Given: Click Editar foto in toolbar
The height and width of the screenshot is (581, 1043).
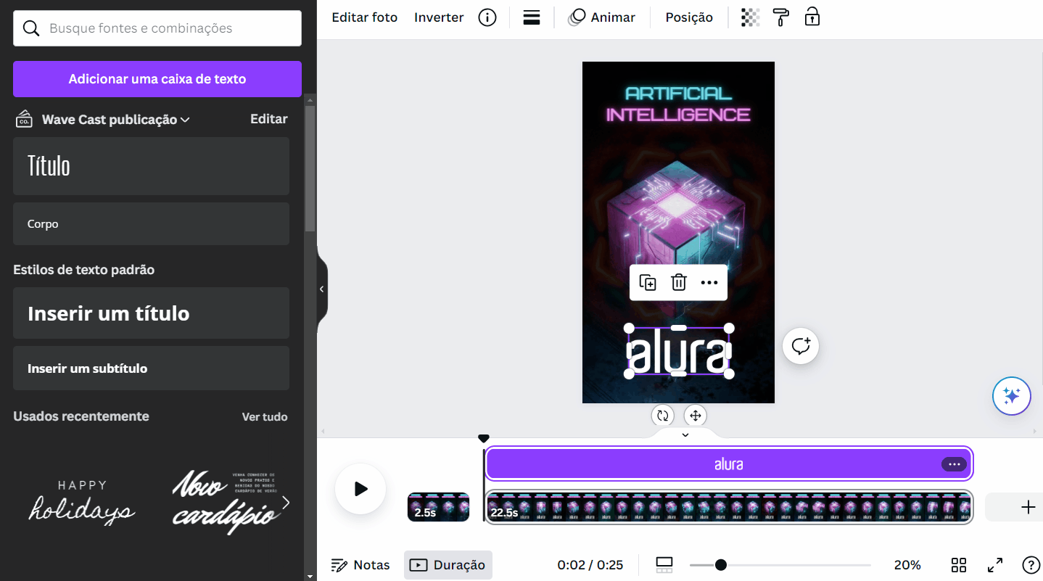Looking at the screenshot, I should click(365, 17).
